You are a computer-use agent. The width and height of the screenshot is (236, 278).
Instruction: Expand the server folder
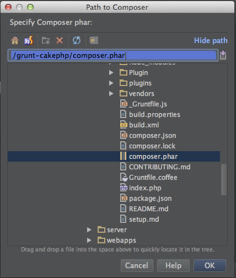point(89,230)
